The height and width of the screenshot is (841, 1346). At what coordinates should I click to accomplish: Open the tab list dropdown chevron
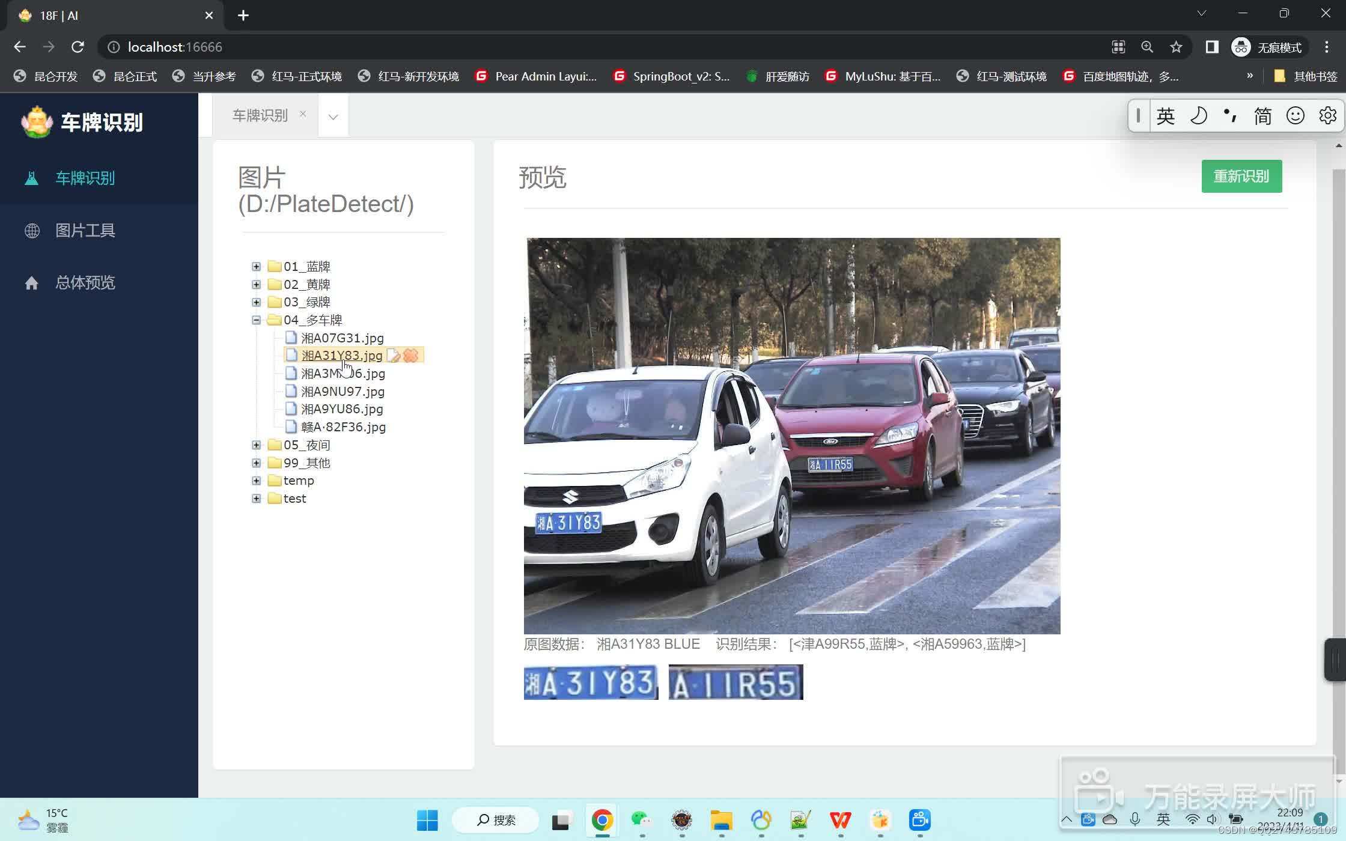coord(333,117)
